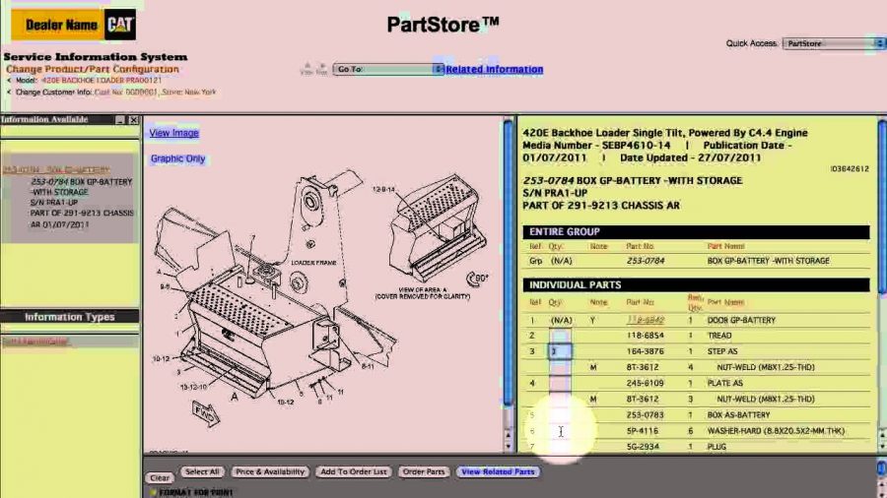Click the 420E BACKHOE LOADER model link
This screenshot has width=887, height=498.
tap(101, 81)
